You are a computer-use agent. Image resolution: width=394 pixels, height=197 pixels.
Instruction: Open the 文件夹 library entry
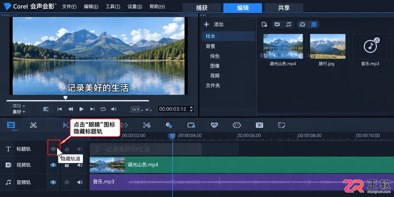(213, 86)
